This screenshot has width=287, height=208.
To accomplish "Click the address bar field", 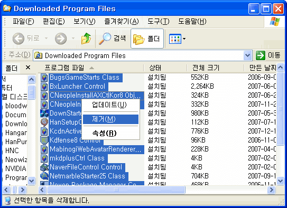I will click(143, 55).
